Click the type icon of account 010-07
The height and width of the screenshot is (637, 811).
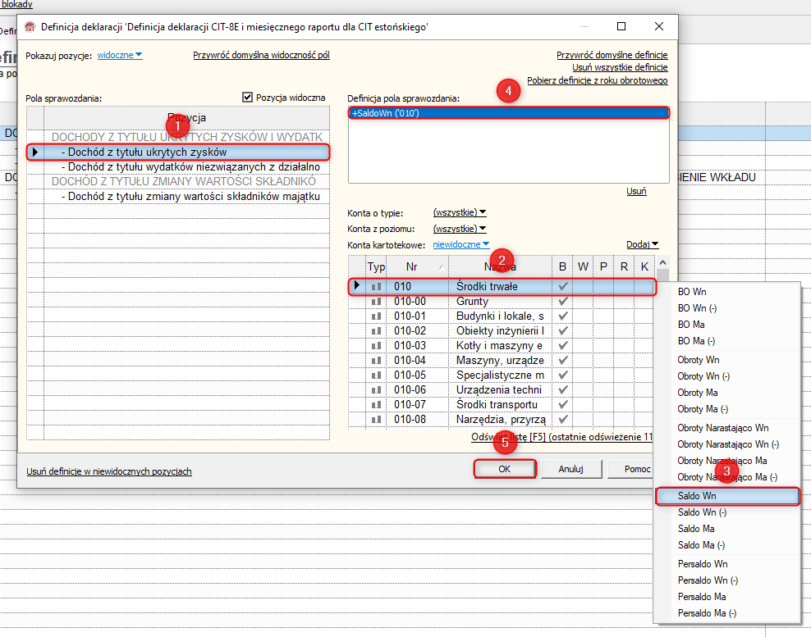(377, 405)
